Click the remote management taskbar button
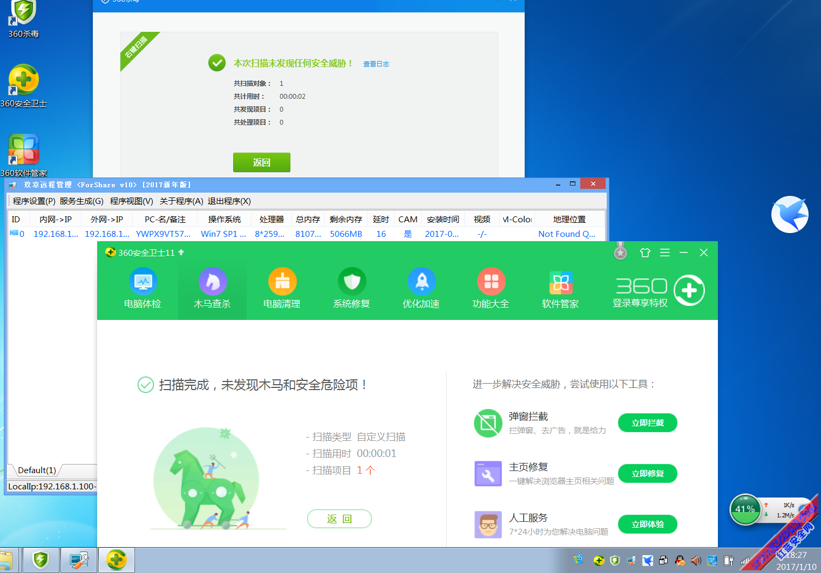 click(x=79, y=560)
